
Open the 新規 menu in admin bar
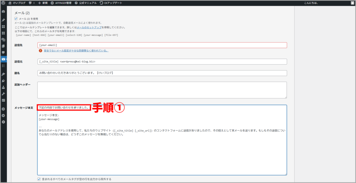(x=43, y=3)
